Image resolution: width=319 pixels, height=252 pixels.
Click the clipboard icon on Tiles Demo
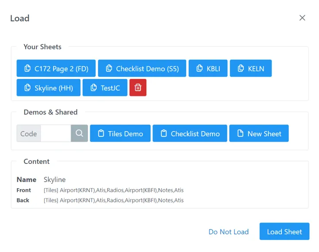click(x=101, y=133)
